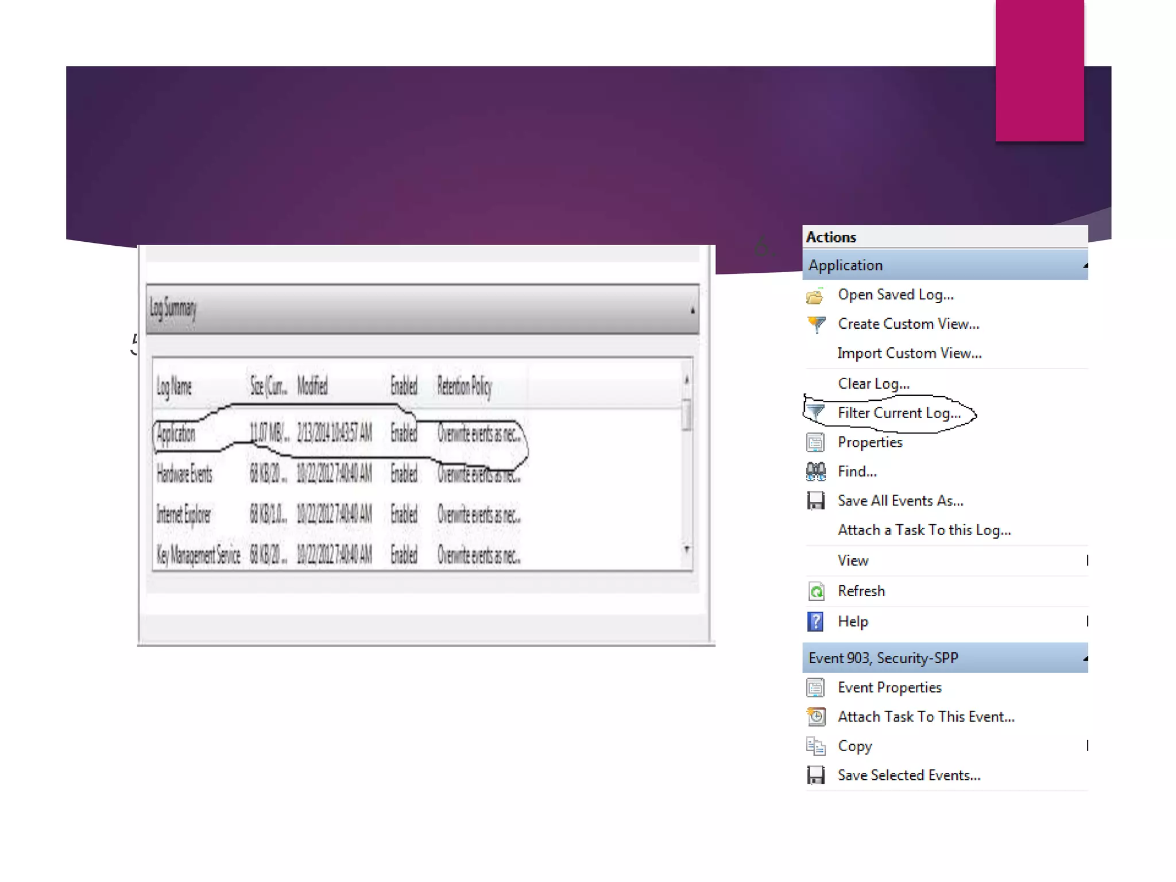Click the log list scroll down arrow
This screenshot has height=882, width=1176.
[x=687, y=549]
